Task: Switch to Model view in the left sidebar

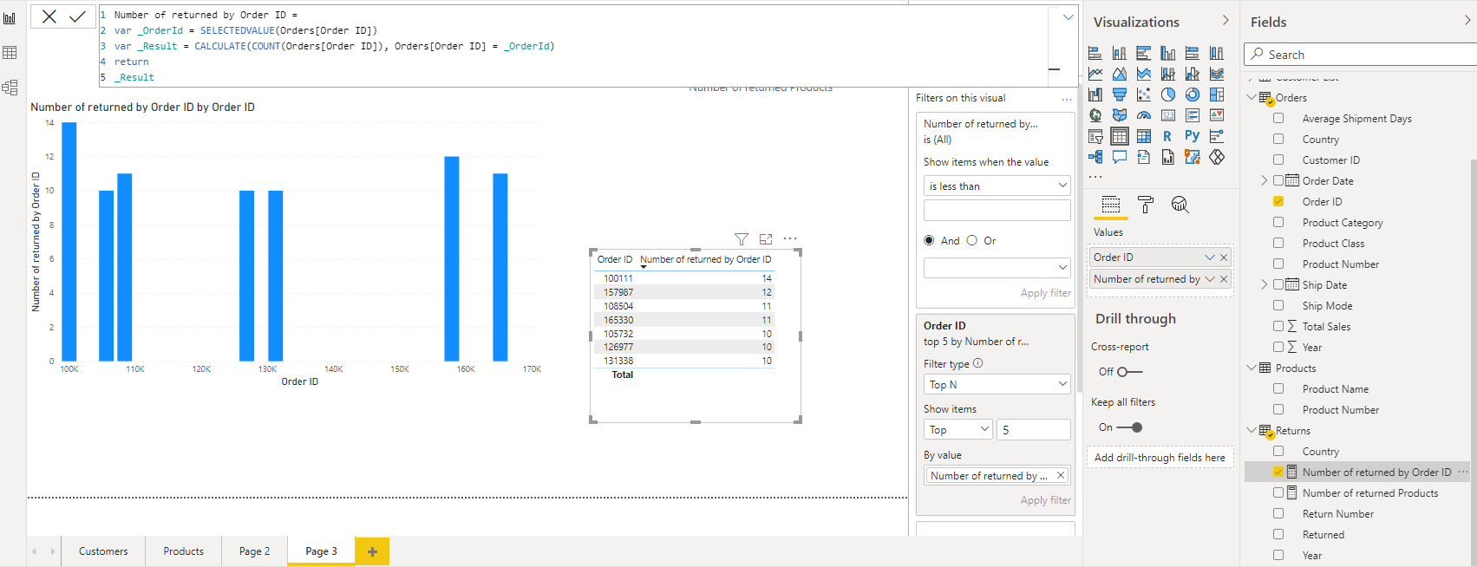Action: point(10,88)
